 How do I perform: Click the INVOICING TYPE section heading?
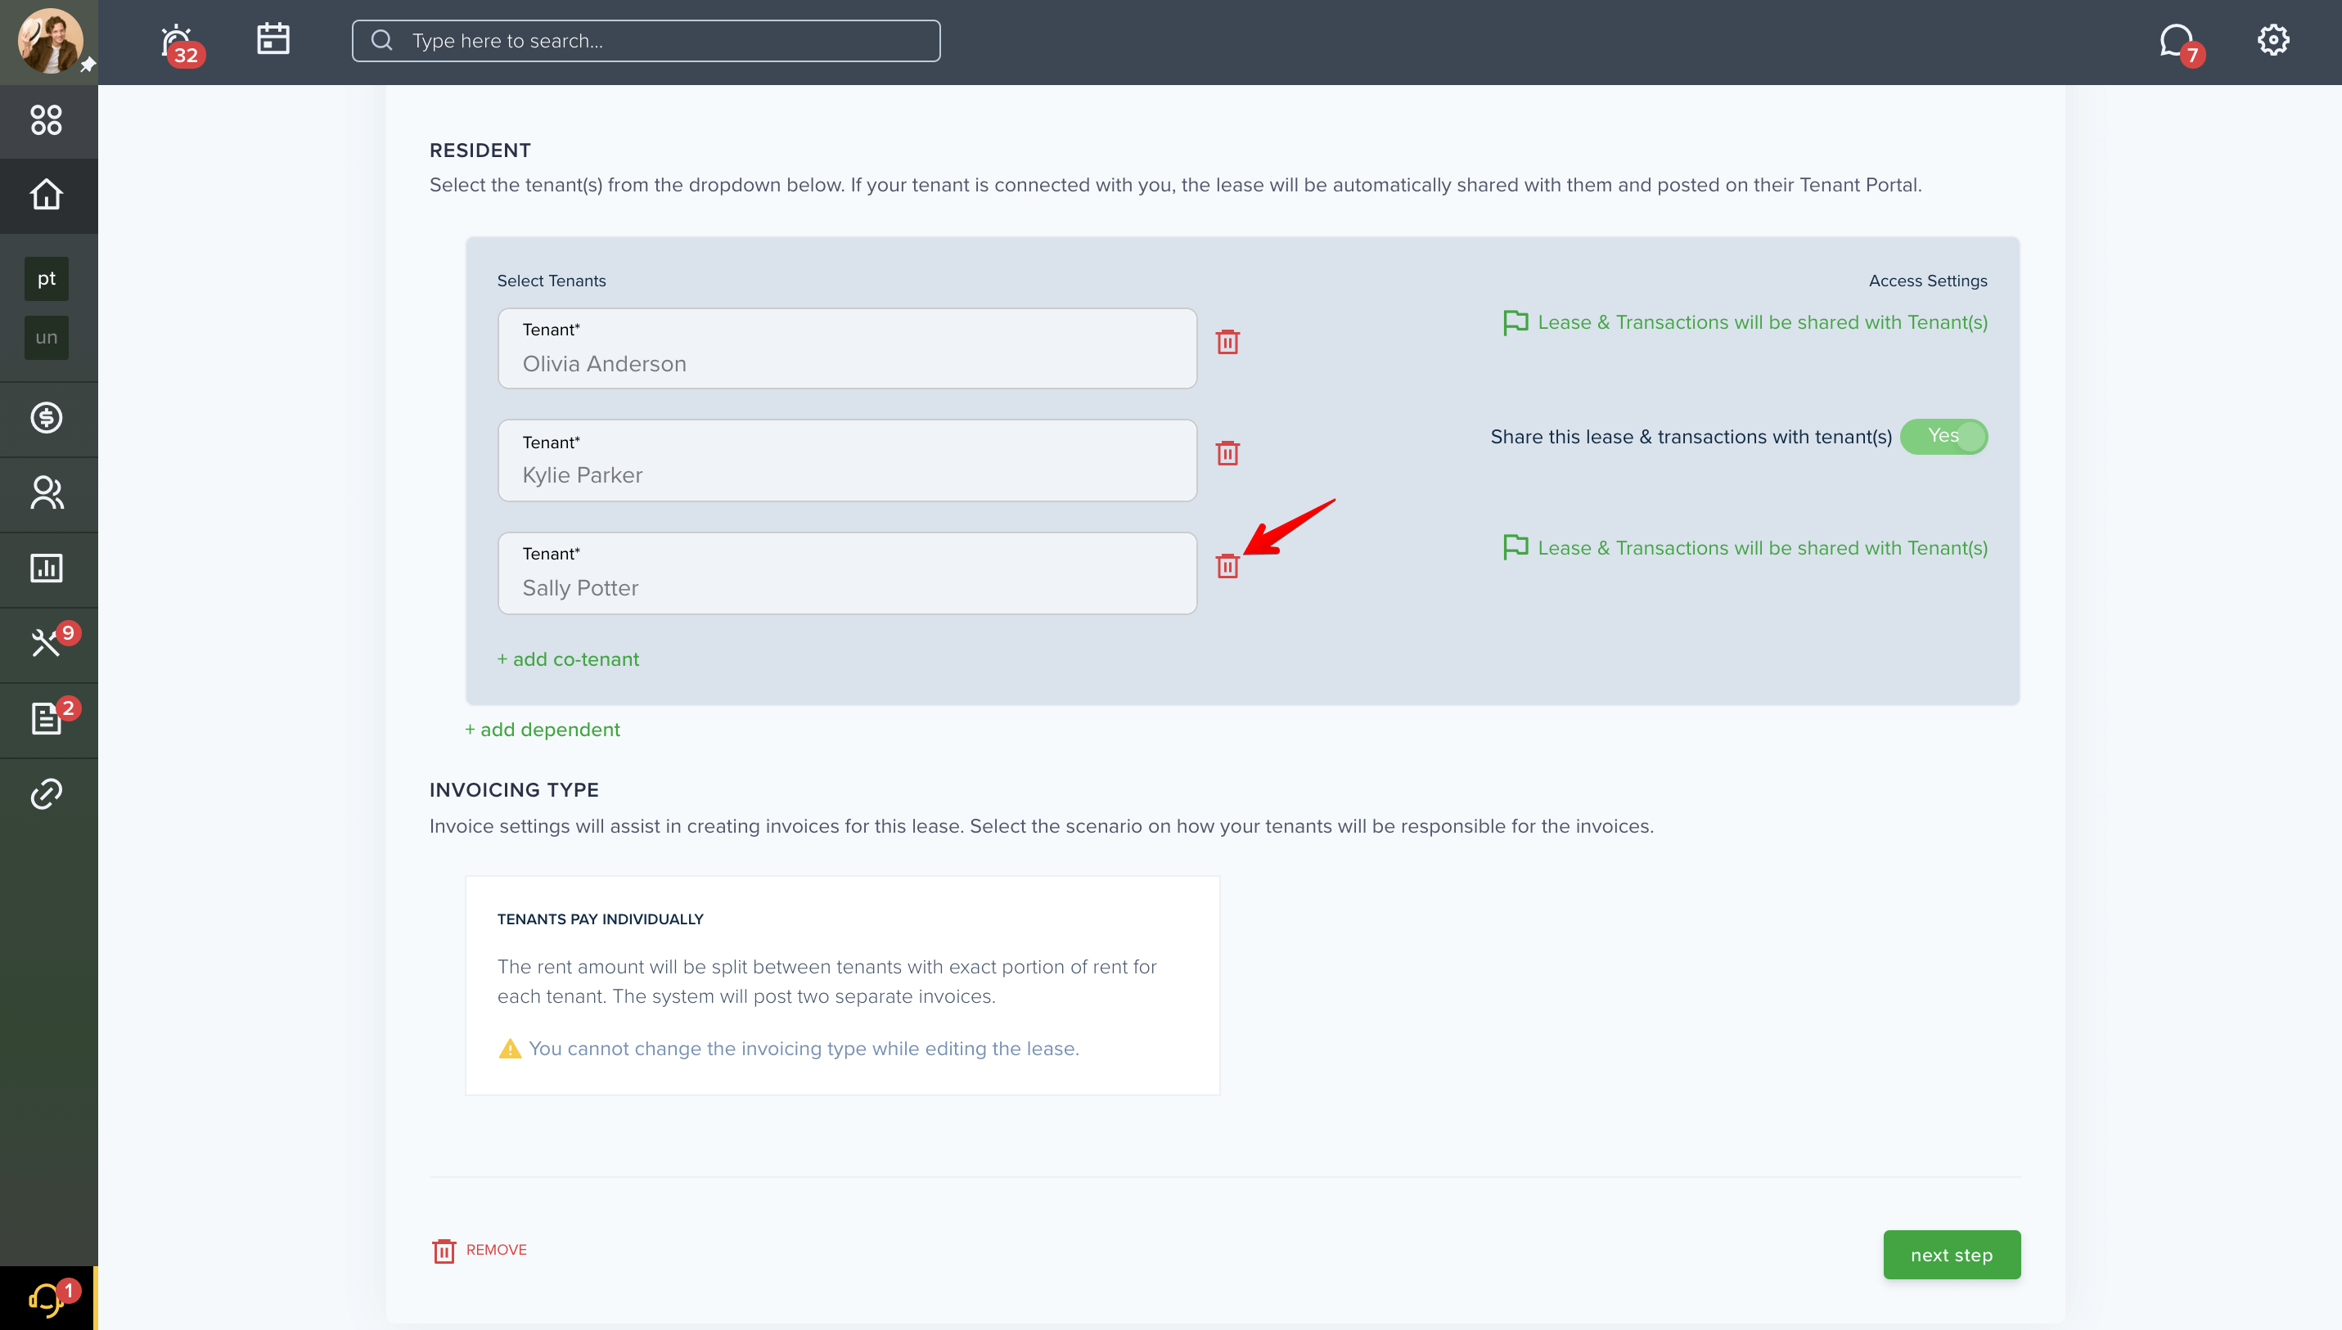tap(514, 790)
